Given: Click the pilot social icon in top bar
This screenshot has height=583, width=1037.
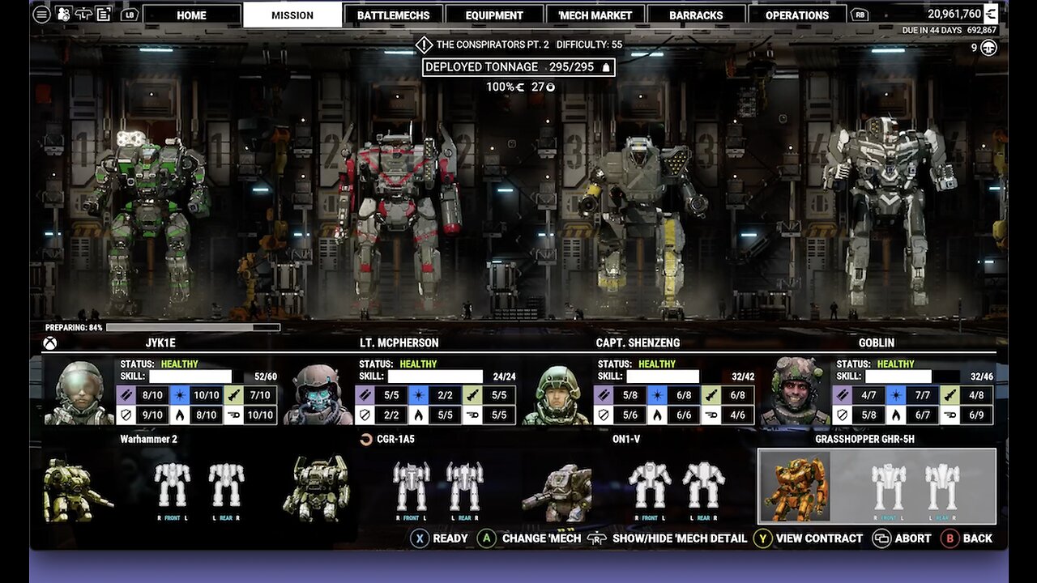Looking at the screenshot, I should [x=62, y=14].
